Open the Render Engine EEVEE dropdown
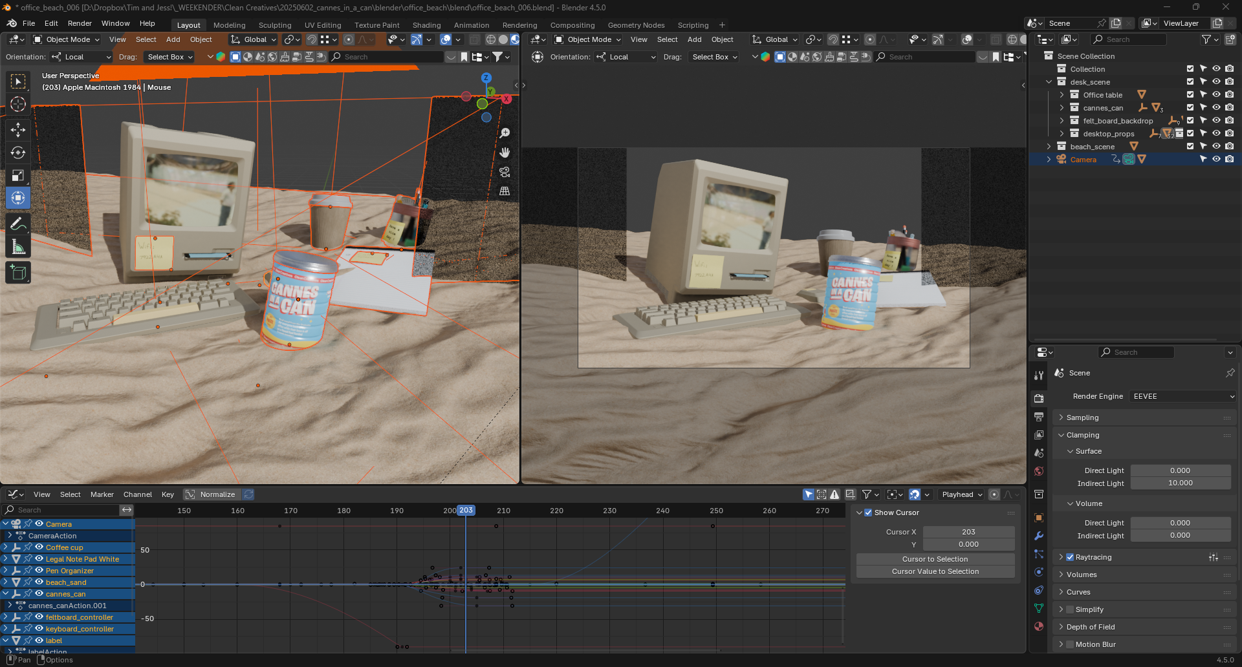The width and height of the screenshot is (1242, 667). pyautogui.click(x=1183, y=396)
